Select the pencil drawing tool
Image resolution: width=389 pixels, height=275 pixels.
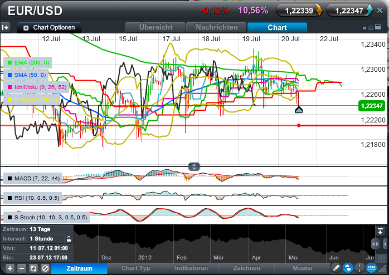pos(336,268)
